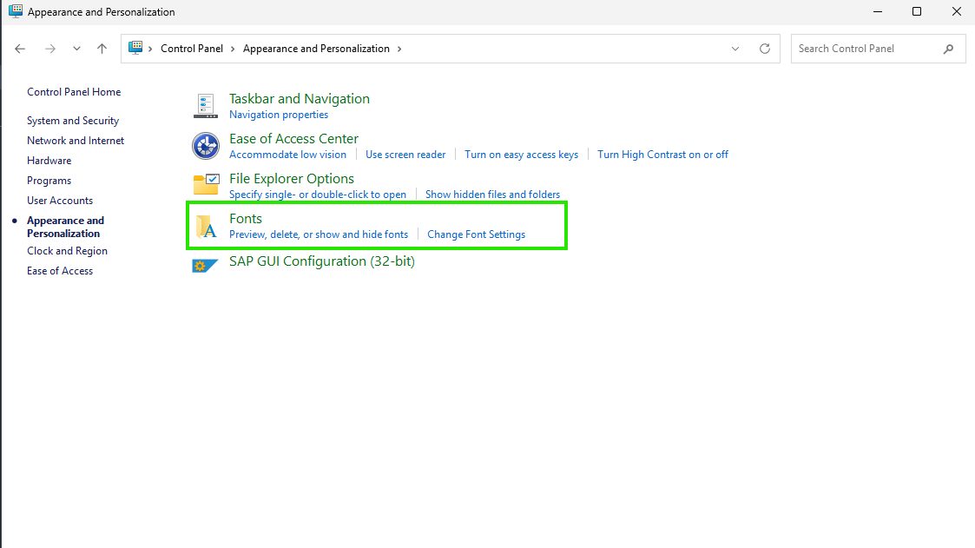Image resolution: width=975 pixels, height=548 pixels.
Task: Open Hardware category in sidebar
Action: click(x=49, y=161)
